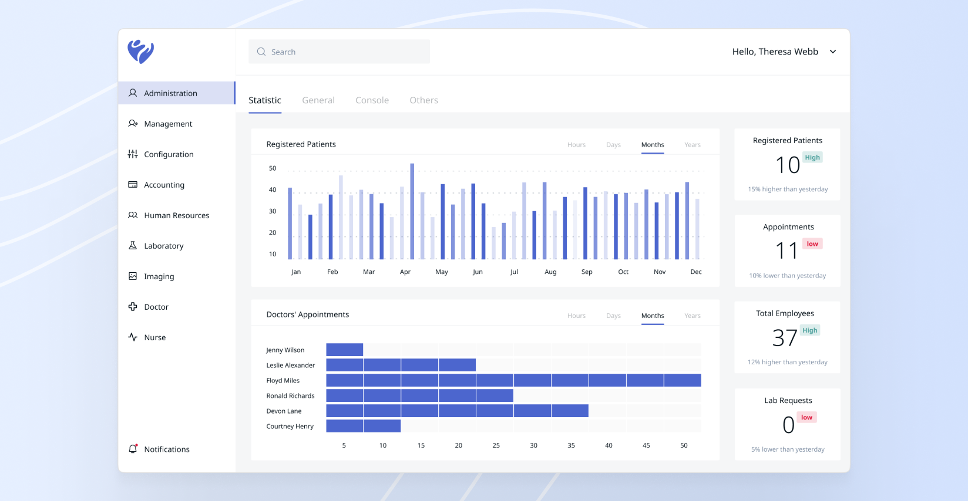The height and width of the screenshot is (501, 968).
Task: Open the Doctor cross icon
Action: coord(133,307)
